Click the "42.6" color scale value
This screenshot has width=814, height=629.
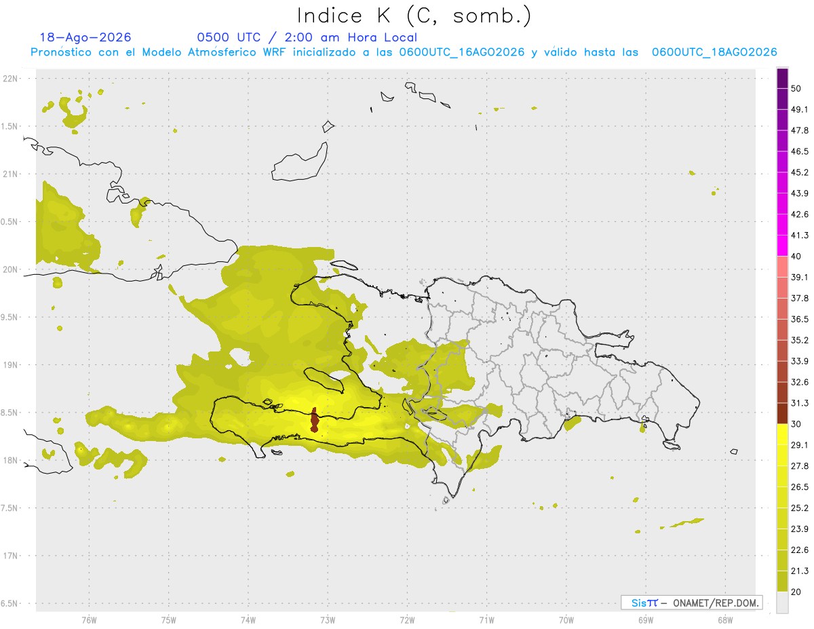800,214
